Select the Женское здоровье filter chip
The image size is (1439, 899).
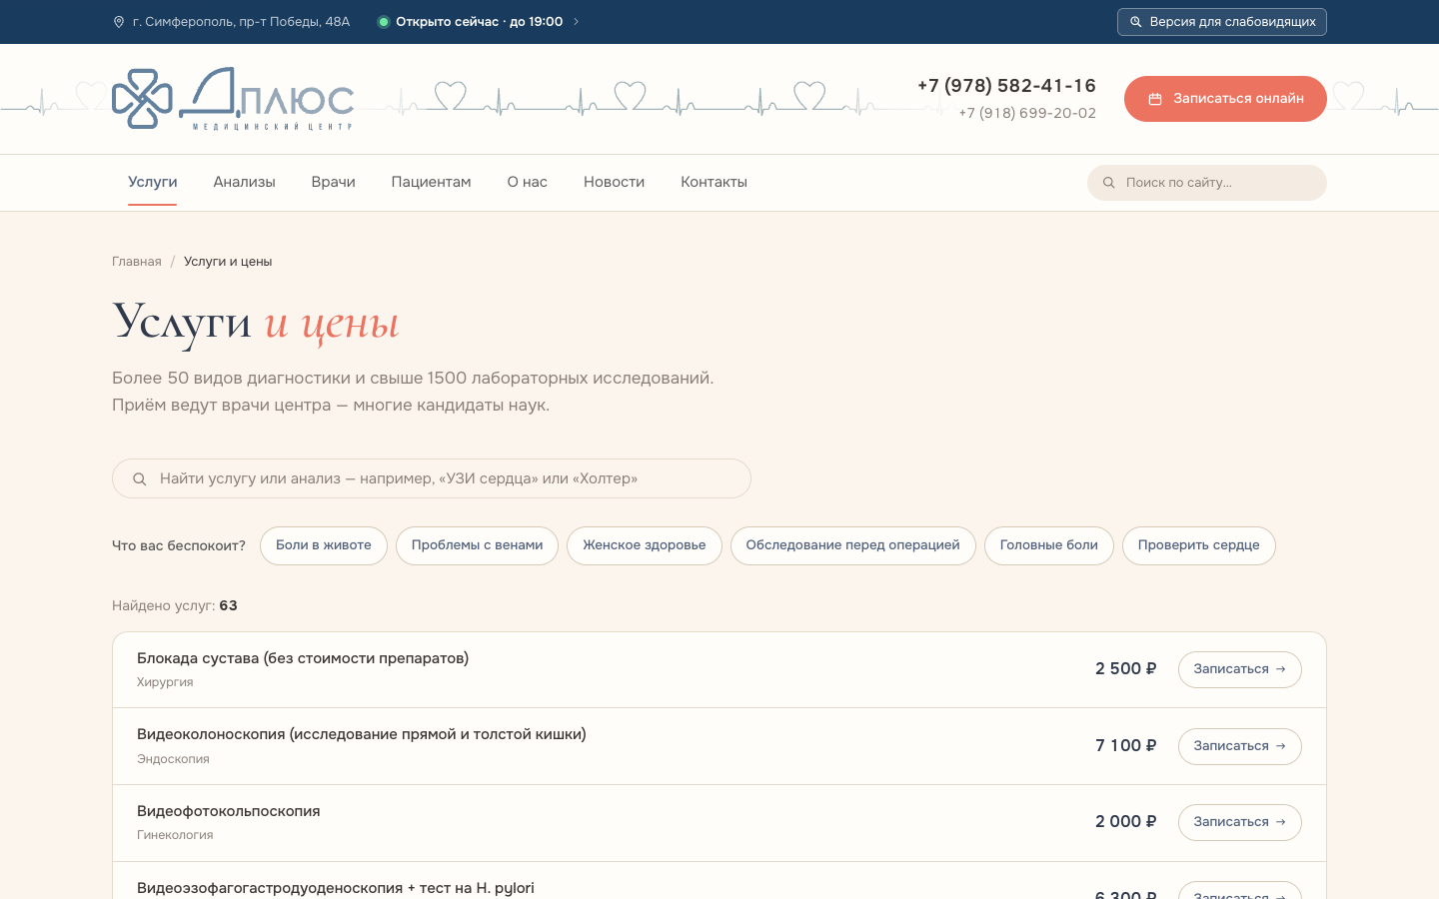coord(645,545)
